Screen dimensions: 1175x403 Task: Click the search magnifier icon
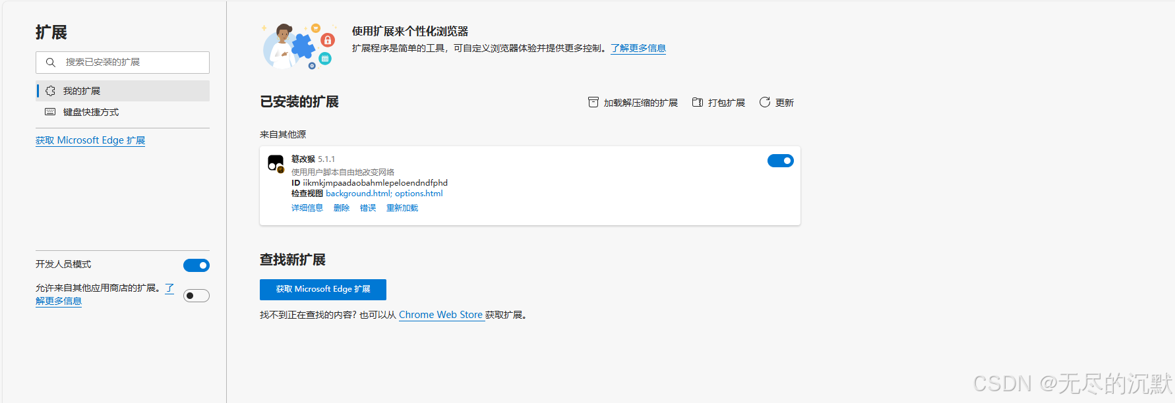click(x=50, y=63)
